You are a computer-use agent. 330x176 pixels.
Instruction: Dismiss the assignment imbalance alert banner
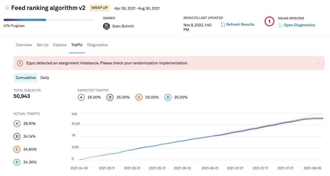318,63
